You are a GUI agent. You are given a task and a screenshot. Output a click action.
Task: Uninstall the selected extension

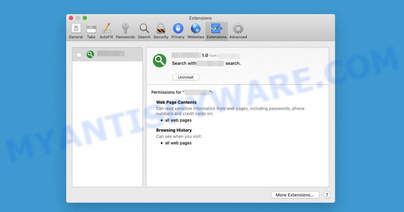coord(186,77)
